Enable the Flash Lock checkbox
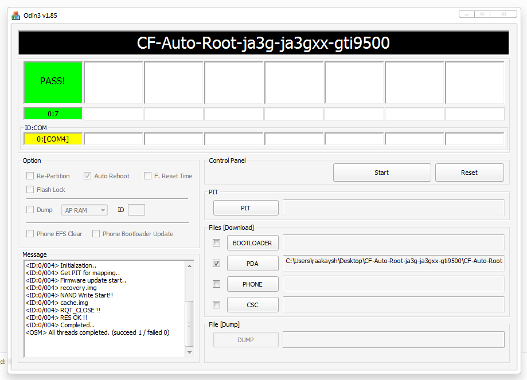This screenshot has height=380, width=527. click(x=30, y=190)
